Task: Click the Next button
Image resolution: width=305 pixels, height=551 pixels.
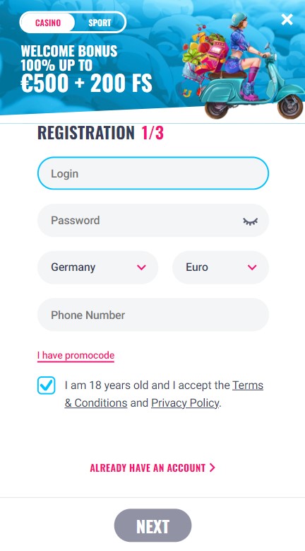Action: coord(152,526)
